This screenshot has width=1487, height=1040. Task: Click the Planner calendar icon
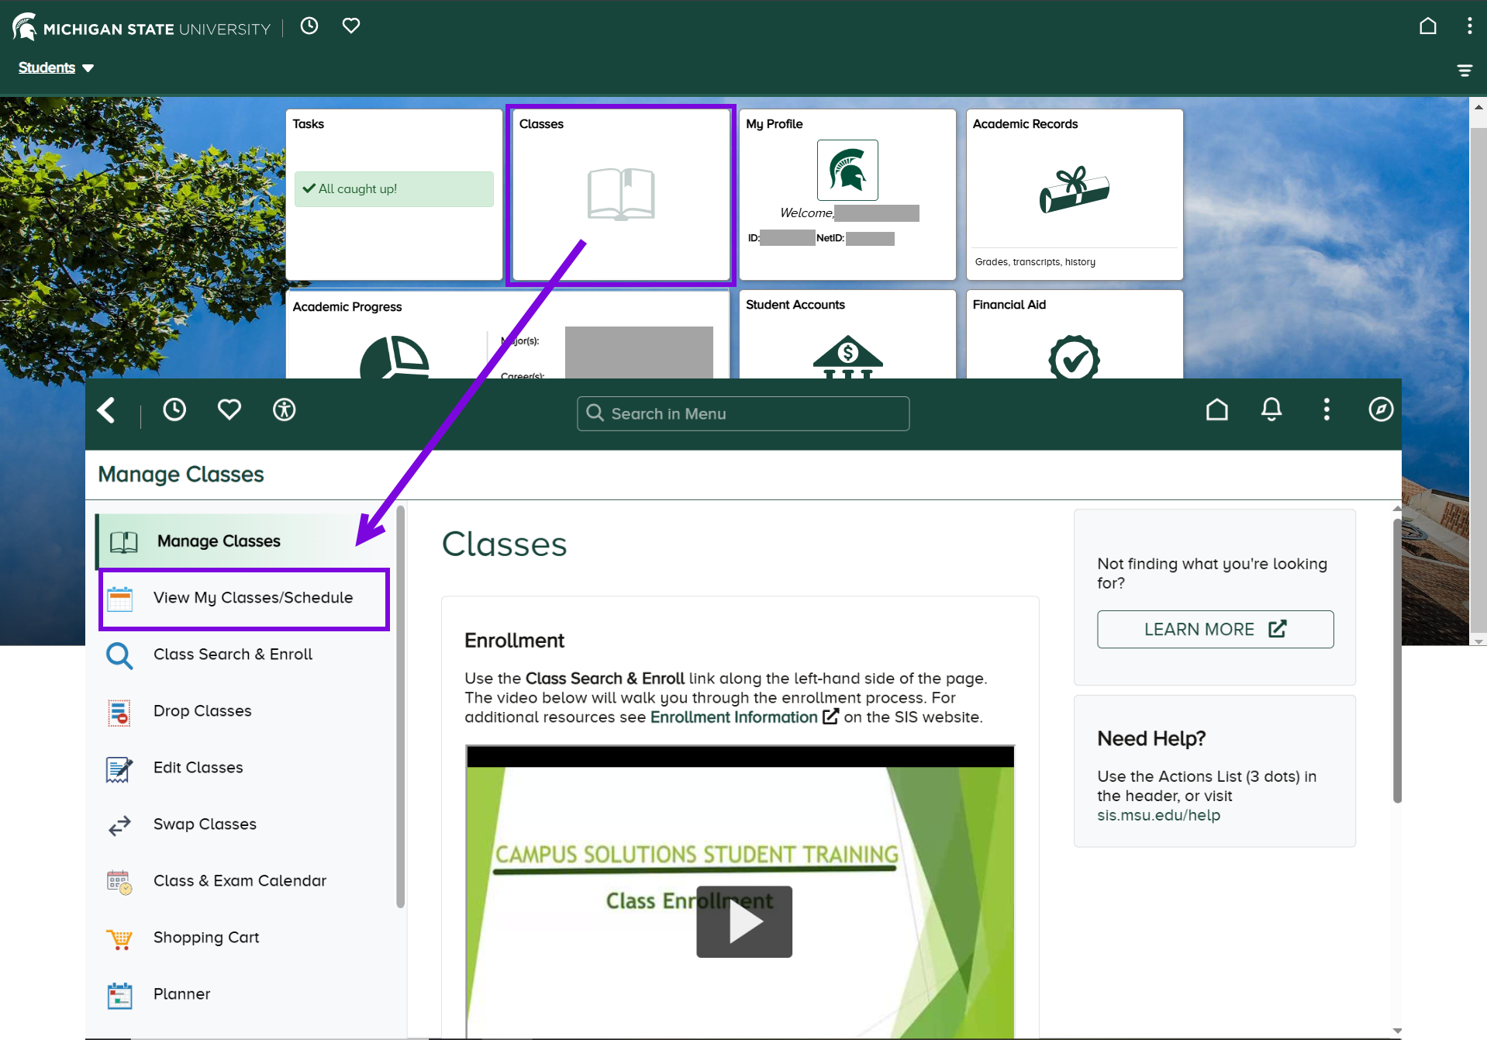(x=119, y=995)
